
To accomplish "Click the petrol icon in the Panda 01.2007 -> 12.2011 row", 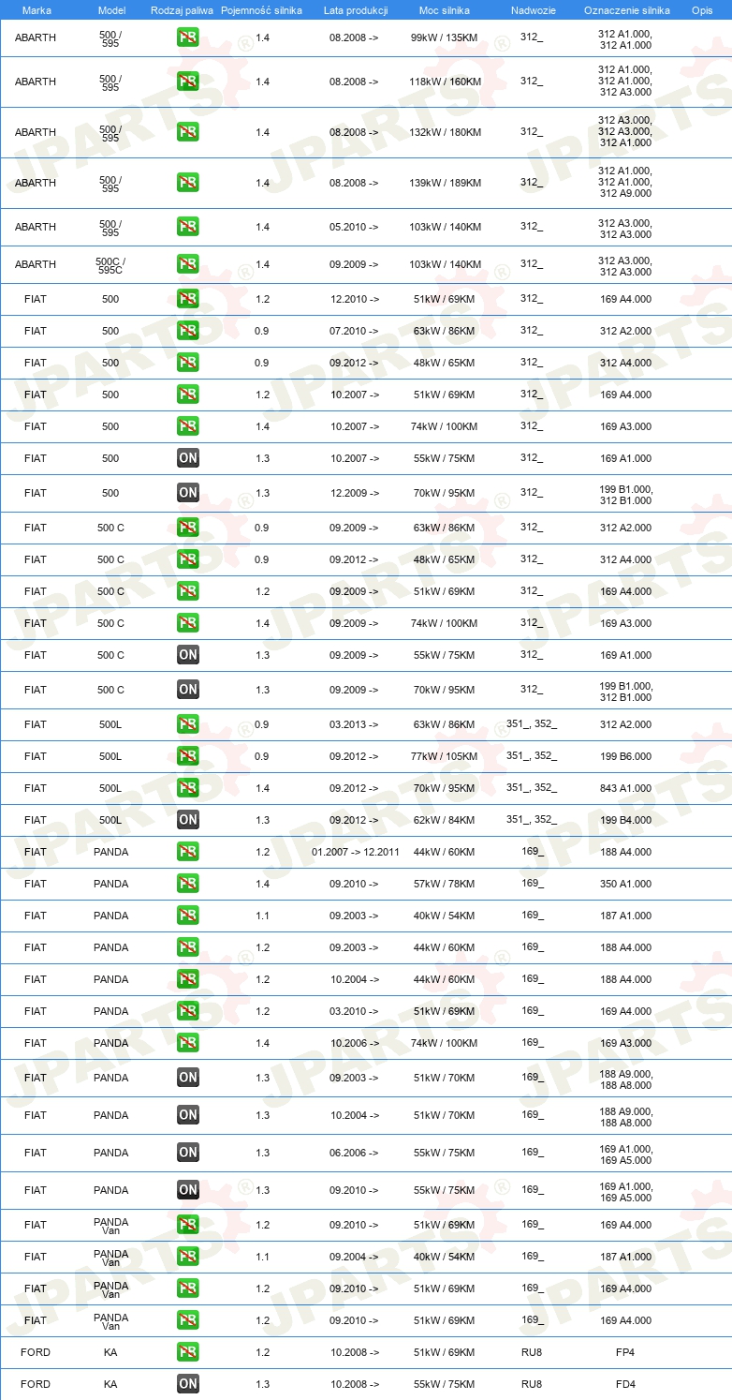I will point(188,852).
